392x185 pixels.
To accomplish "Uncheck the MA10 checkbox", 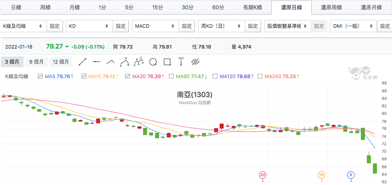I will click(x=84, y=76).
